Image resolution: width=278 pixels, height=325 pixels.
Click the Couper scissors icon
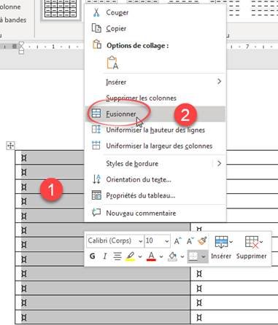click(96, 12)
